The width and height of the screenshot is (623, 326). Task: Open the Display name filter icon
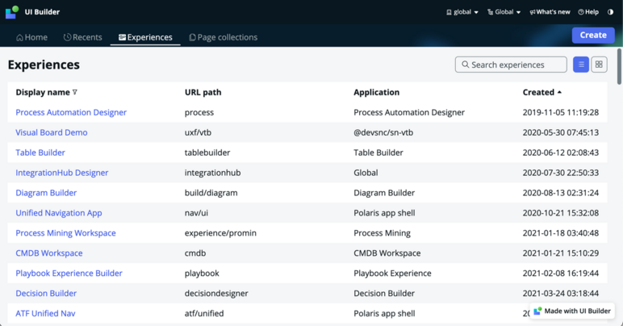pyautogui.click(x=75, y=92)
